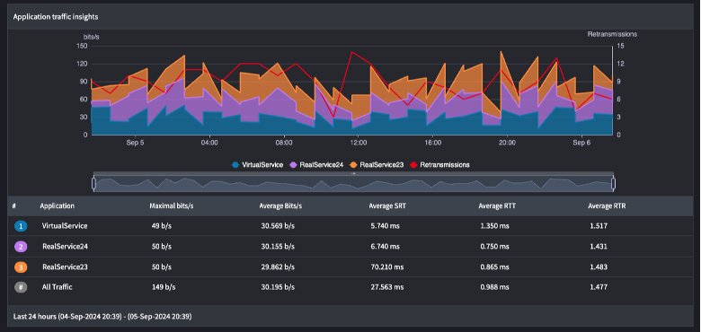The width and height of the screenshot is (701, 332).
Task: Select the RealService24 application name
Action: tap(66, 247)
